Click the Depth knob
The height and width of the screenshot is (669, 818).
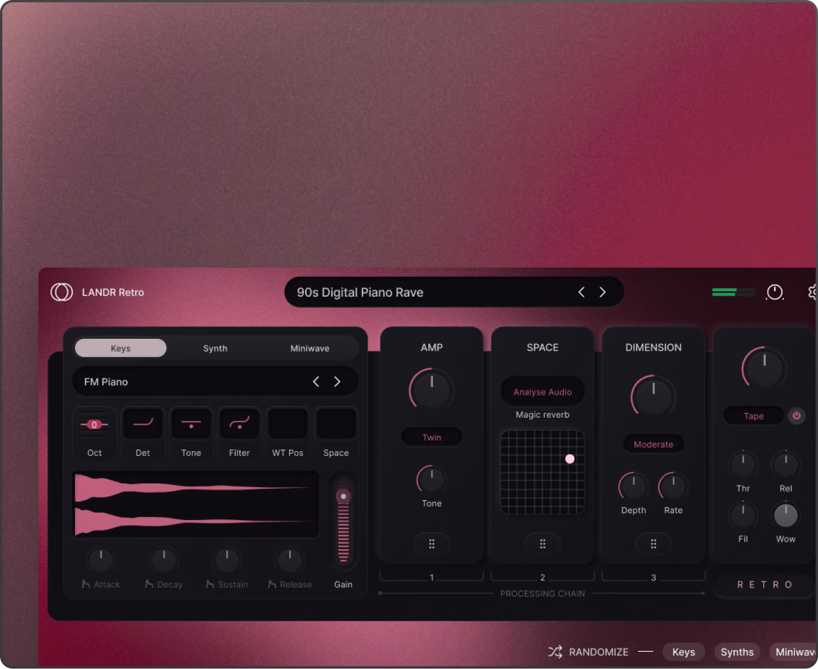(634, 486)
